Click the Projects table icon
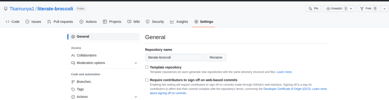This screenshot has height=100, width=389. pyautogui.click(x=105, y=22)
